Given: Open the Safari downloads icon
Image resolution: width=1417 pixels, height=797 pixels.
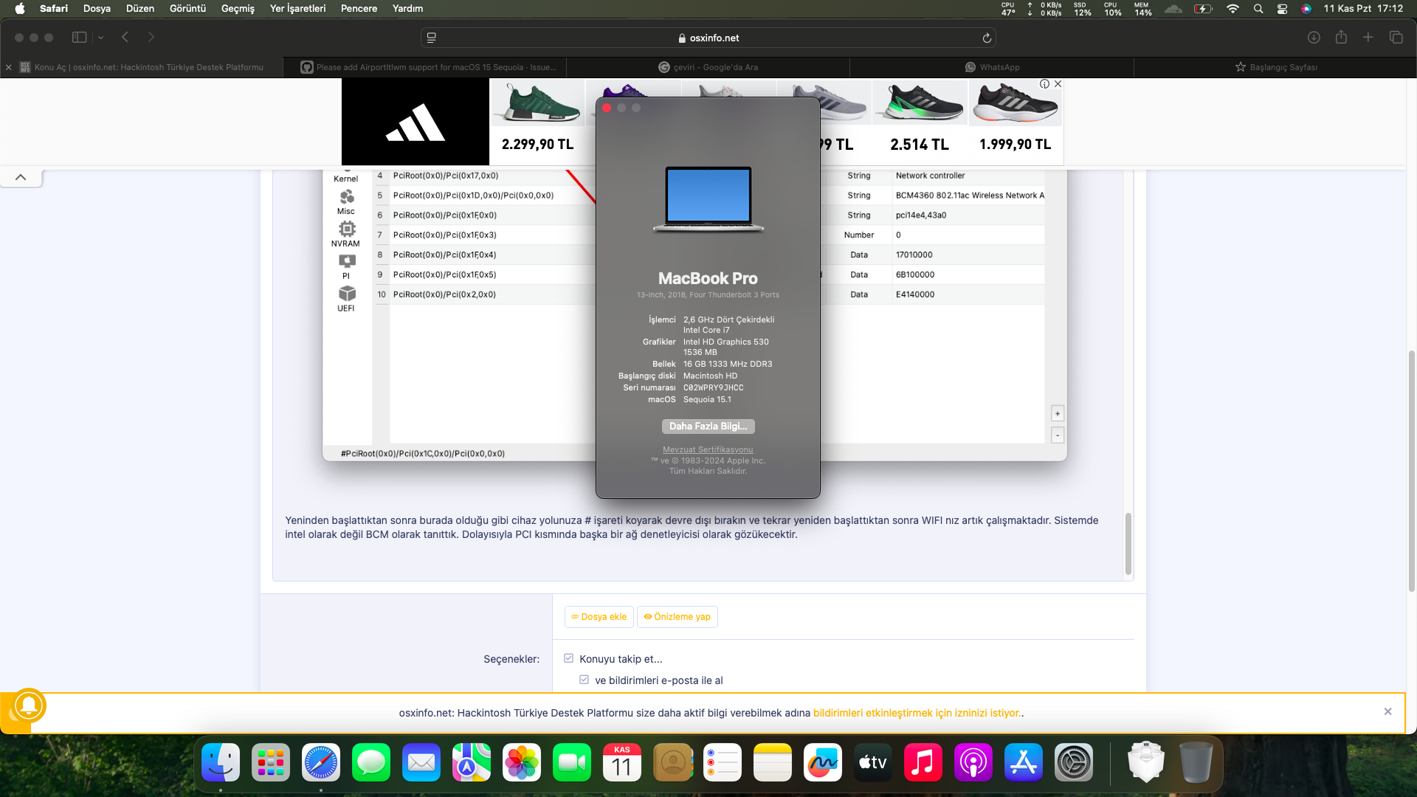Looking at the screenshot, I should tap(1314, 37).
